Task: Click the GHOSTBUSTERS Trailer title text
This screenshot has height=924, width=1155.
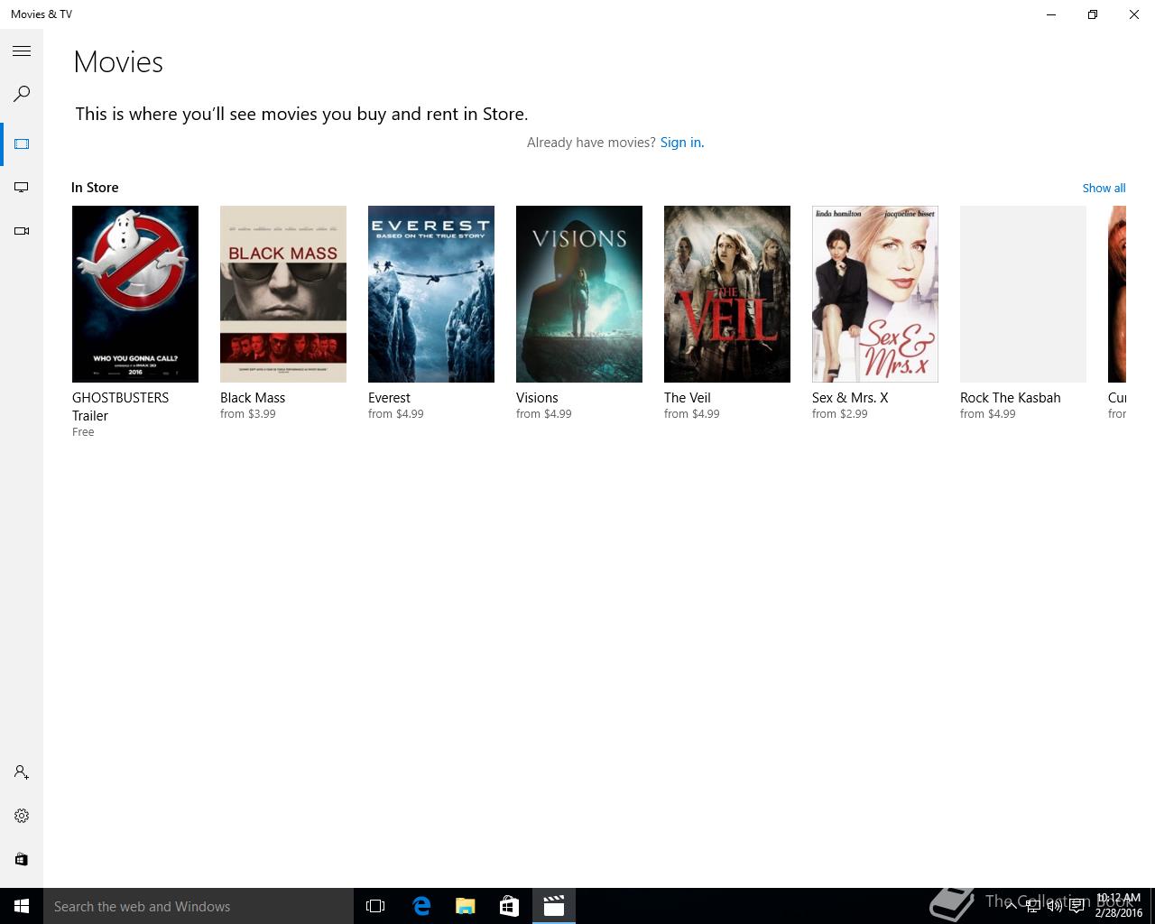Action: pyautogui.click(x=120, y=407)
